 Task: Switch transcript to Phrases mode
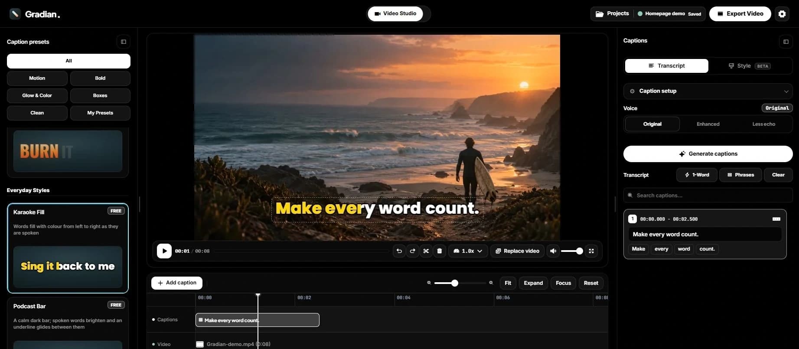pyautogui.click(x=740, y=175)
